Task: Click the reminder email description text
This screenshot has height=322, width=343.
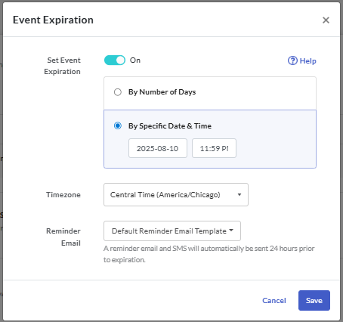Action: click(x=209, y=254)
